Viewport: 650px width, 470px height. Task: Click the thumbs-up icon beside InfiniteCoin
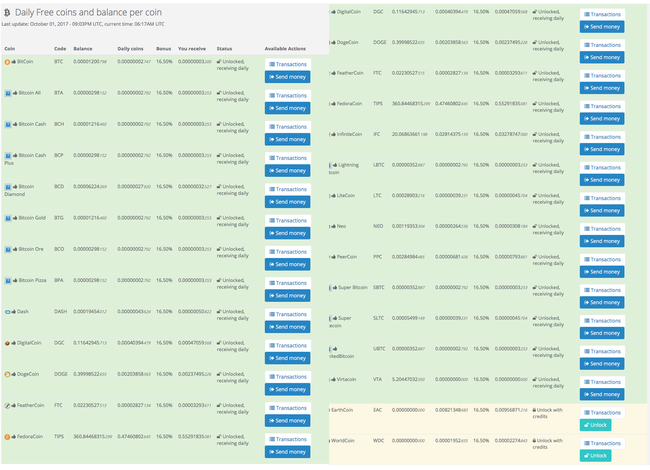(x=334, y=134)
